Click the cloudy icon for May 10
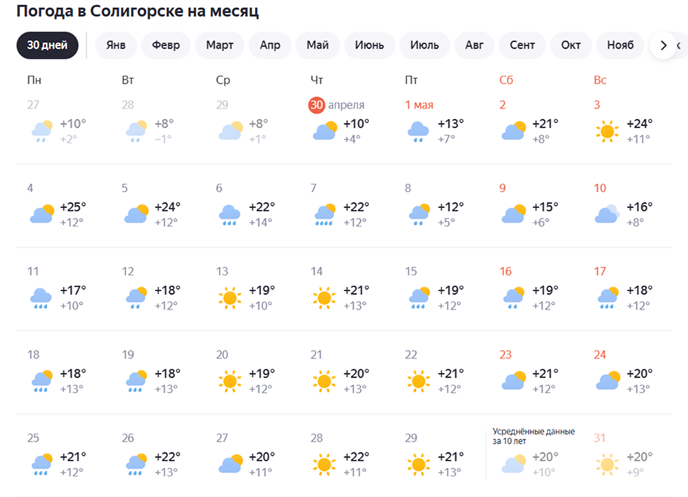 (x=607, y=214)
